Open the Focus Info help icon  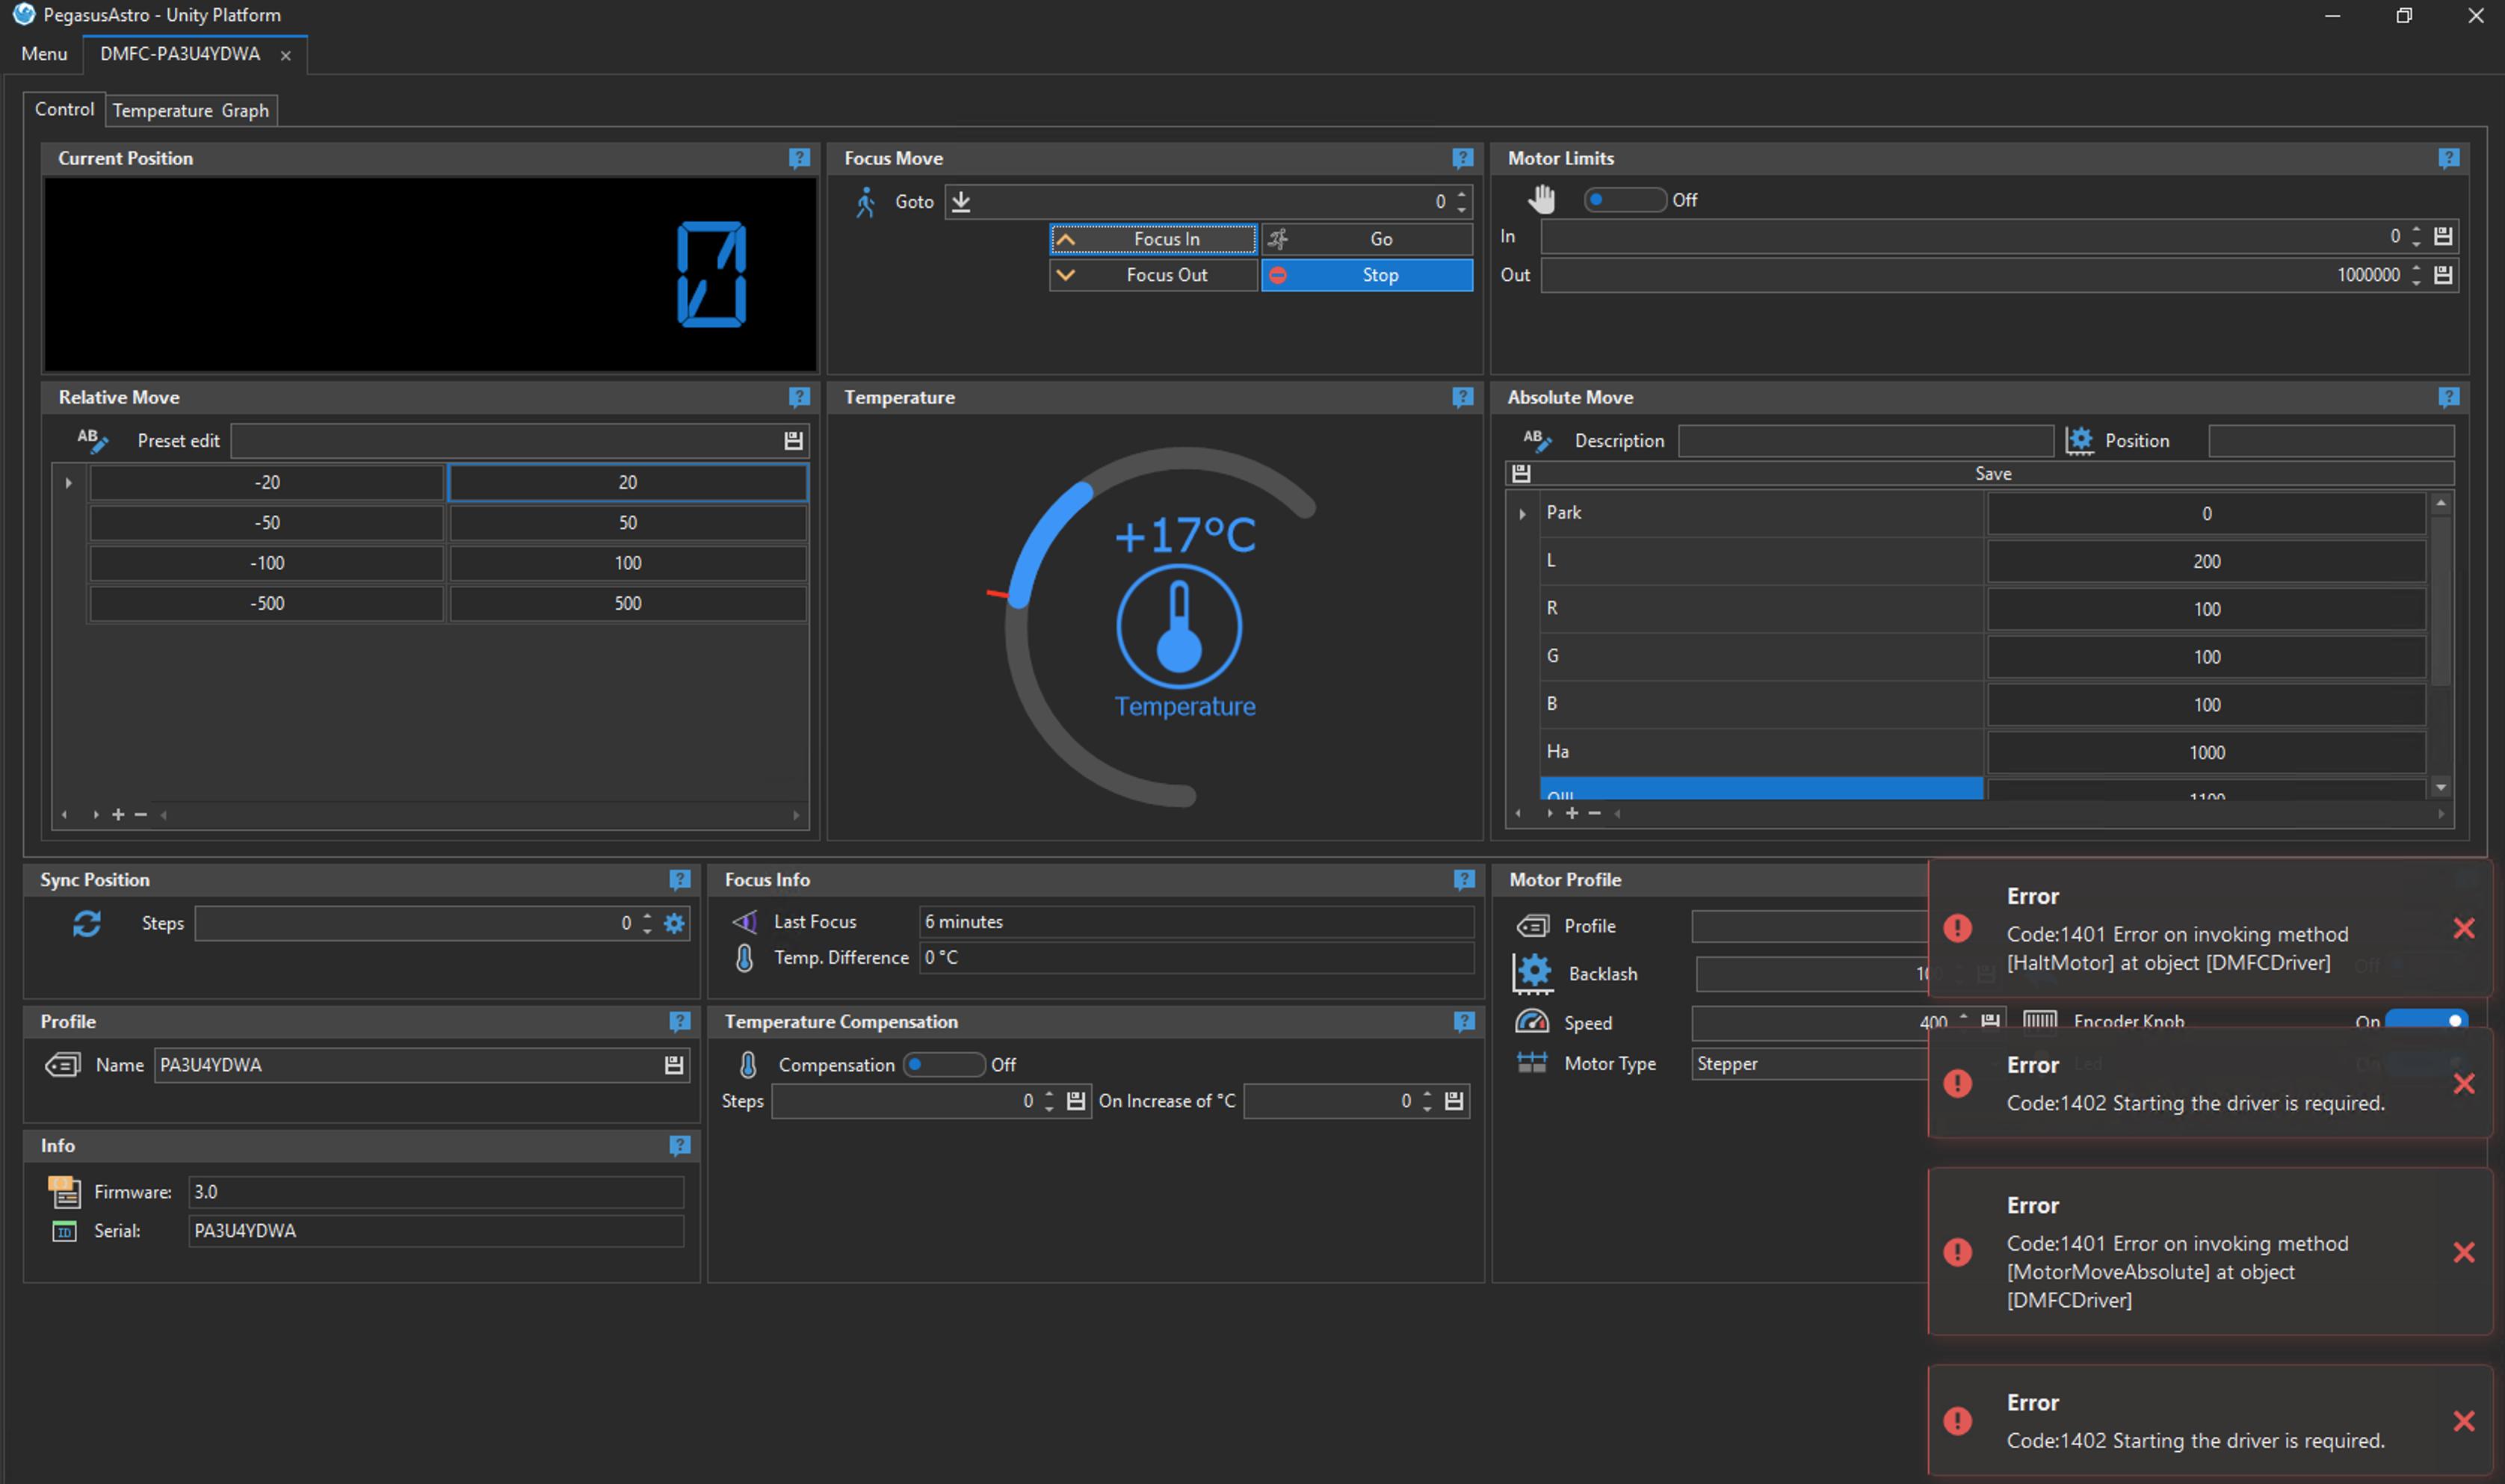pos(1464,879)
